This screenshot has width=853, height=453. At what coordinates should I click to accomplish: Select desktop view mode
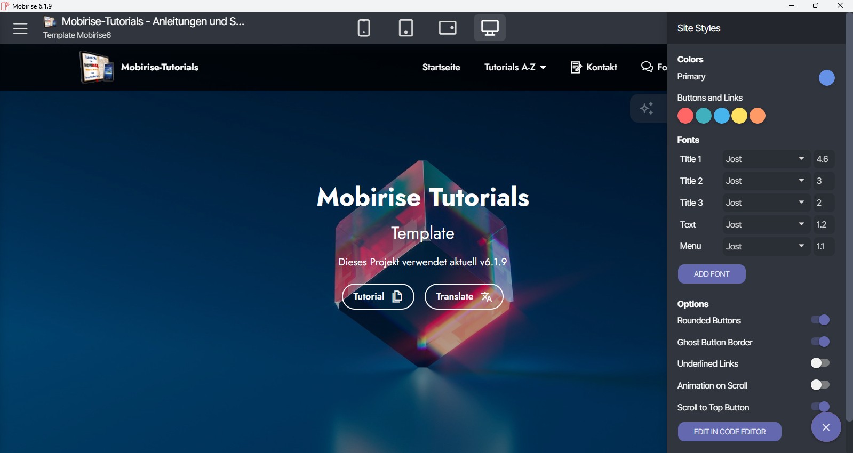[490, 28]
